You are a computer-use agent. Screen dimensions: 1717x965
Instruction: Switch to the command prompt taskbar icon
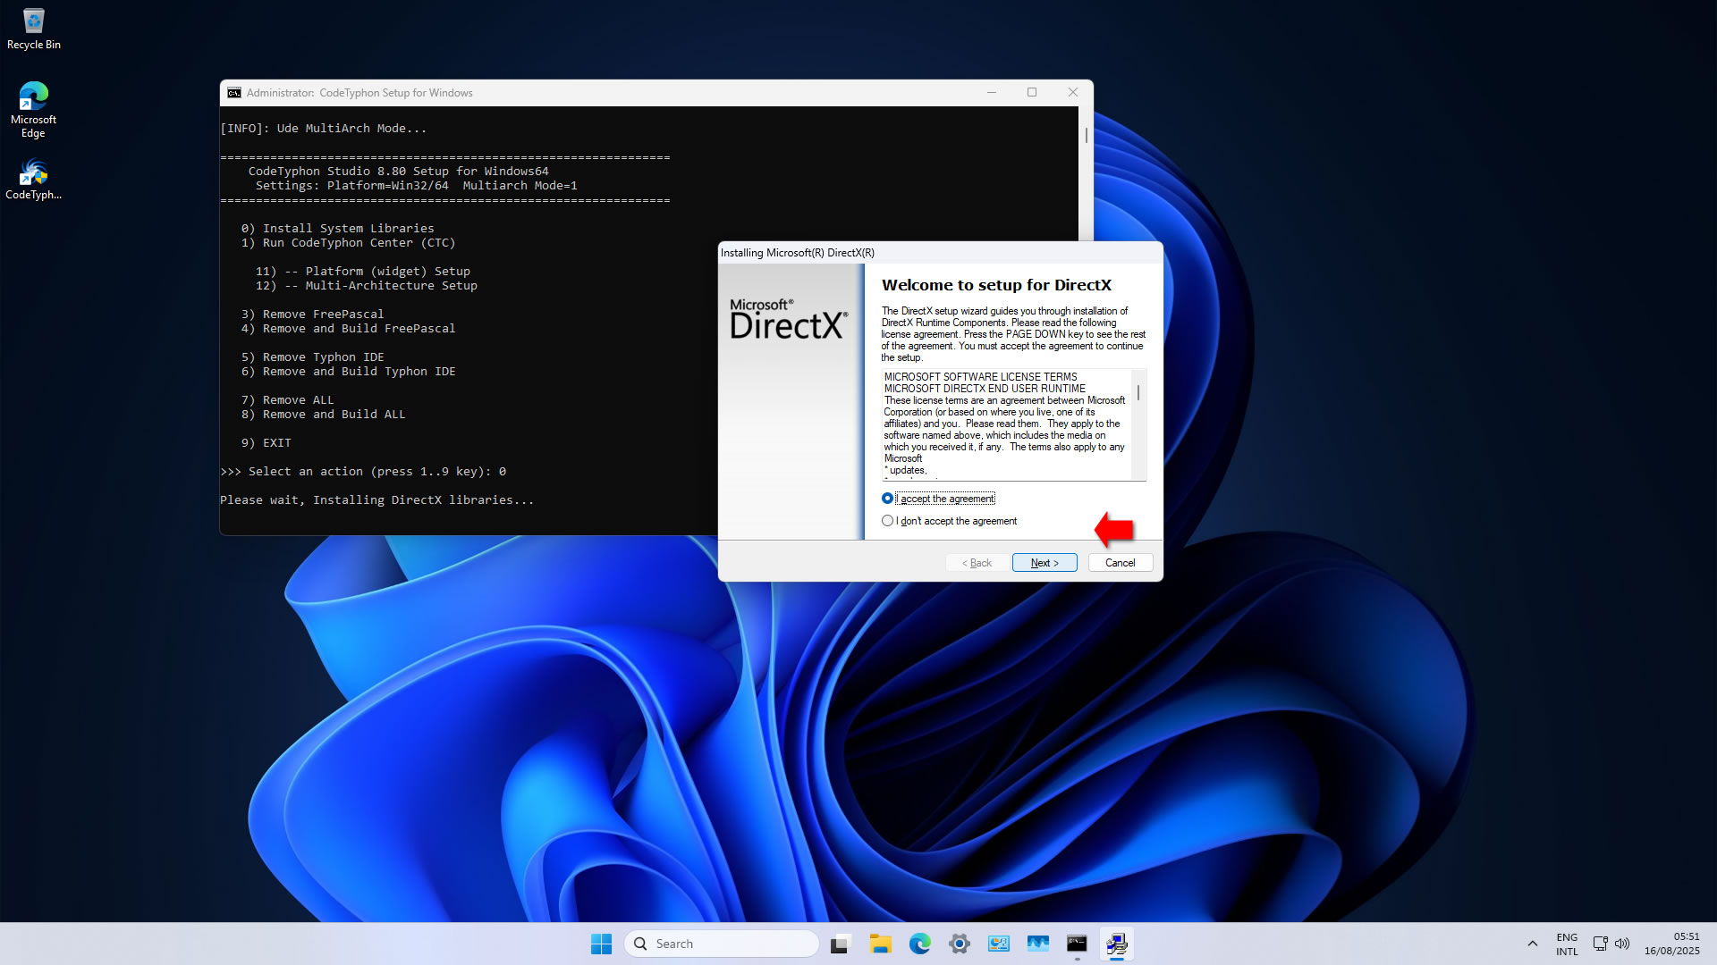[x=1077, y=944]
